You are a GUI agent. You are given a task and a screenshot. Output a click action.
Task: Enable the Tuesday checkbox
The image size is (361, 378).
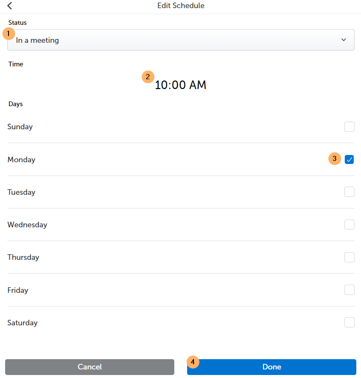pyautogui.click(x=349, y=192)
